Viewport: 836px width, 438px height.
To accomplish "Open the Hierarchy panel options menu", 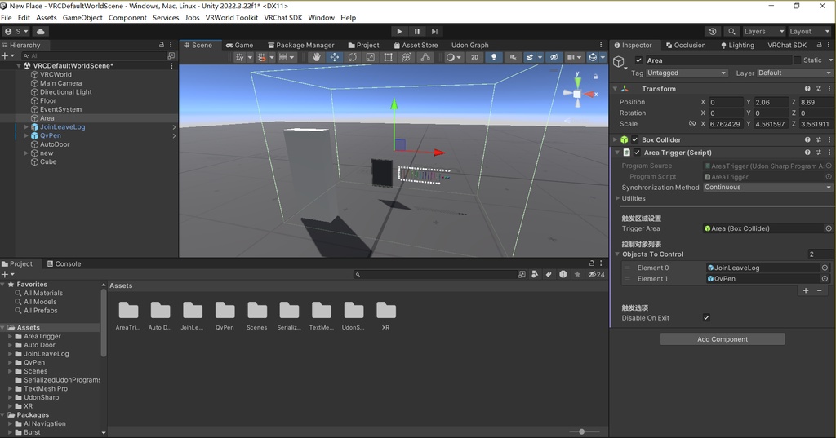I will point(171,45).
